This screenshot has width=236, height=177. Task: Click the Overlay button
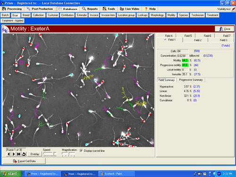click(x=34, y=154)
